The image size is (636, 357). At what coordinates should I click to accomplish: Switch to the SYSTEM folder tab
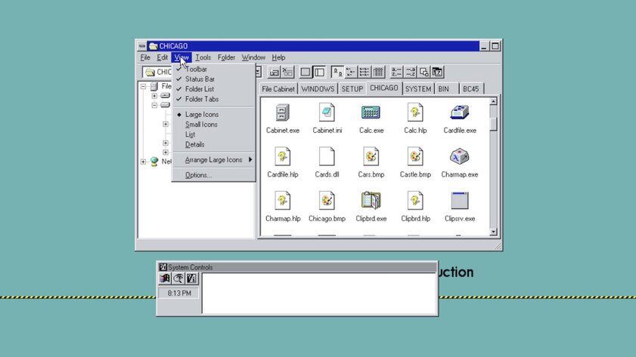pos(418,89)
